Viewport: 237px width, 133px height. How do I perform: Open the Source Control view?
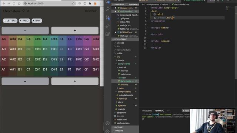click(x=107, y=17)
